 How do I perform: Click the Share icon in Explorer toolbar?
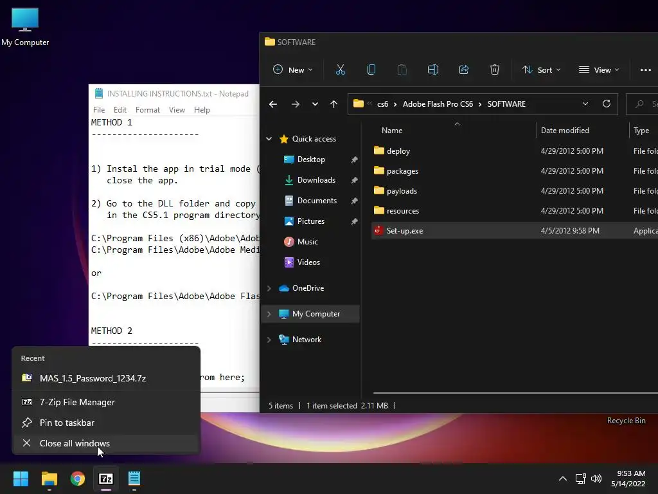464,69
